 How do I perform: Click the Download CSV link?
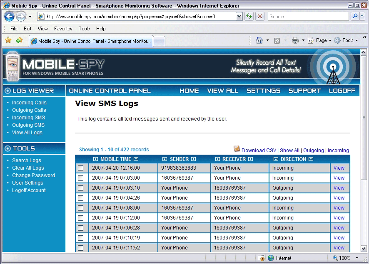(259, 151)
